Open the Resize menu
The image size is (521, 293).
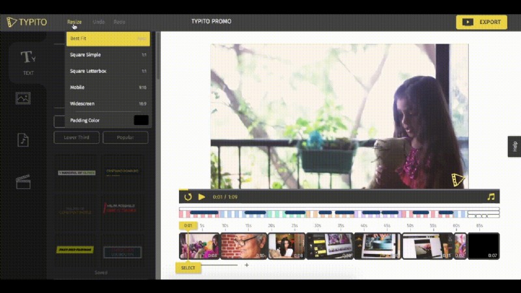pos(74,22)
